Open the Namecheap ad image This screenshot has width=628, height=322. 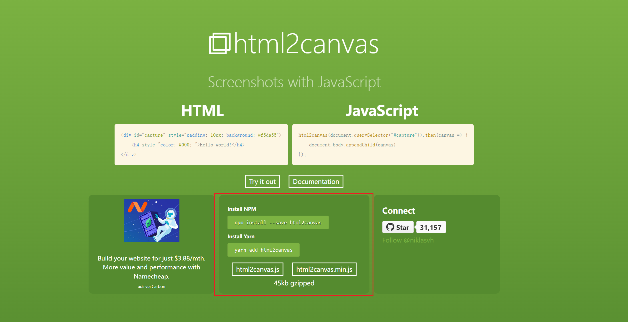[151, 220]
